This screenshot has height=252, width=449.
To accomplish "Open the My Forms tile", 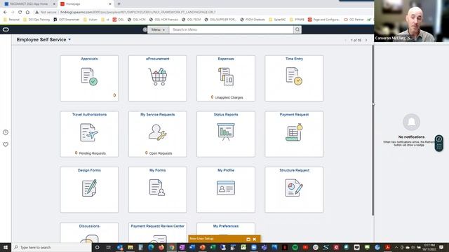I will pos(157,190).
